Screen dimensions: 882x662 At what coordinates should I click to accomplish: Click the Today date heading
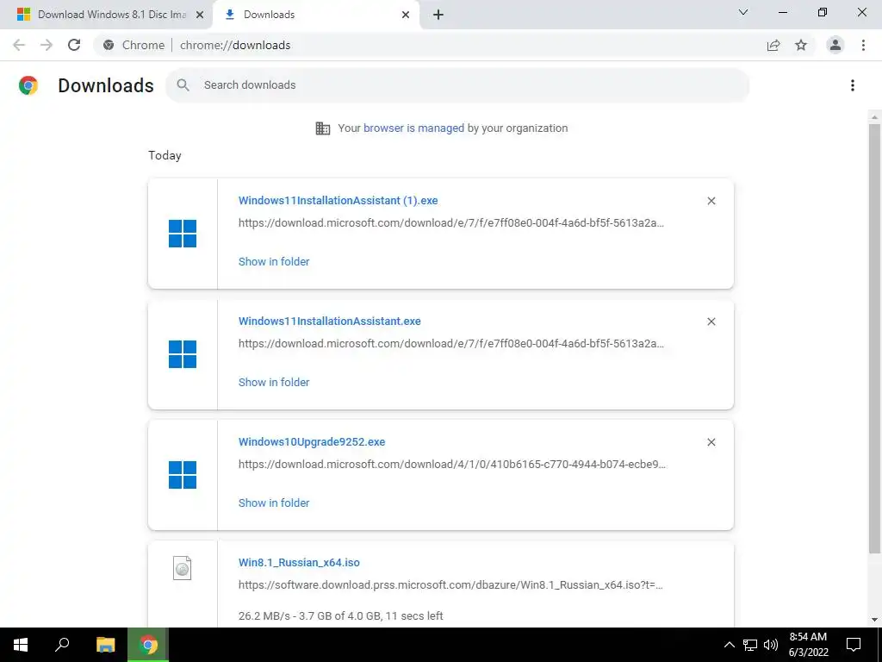[x=165, y=155]
